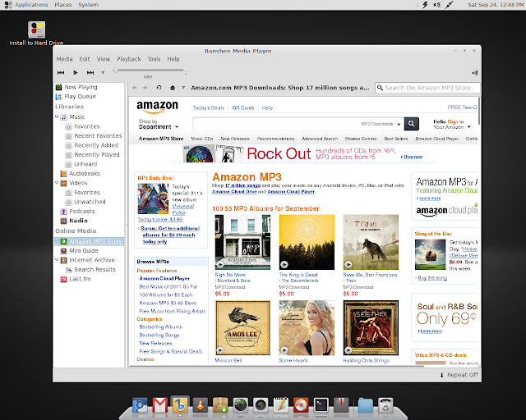Expand Shop by Department dropdown
Image resolution: width=526 pixels, height=420 pixels.
click(x=159, y=124)
